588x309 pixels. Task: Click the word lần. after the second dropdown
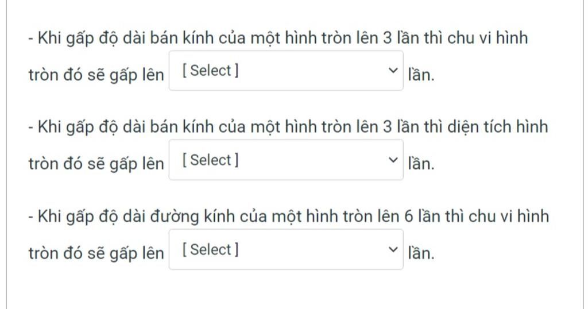click(421, 164)
